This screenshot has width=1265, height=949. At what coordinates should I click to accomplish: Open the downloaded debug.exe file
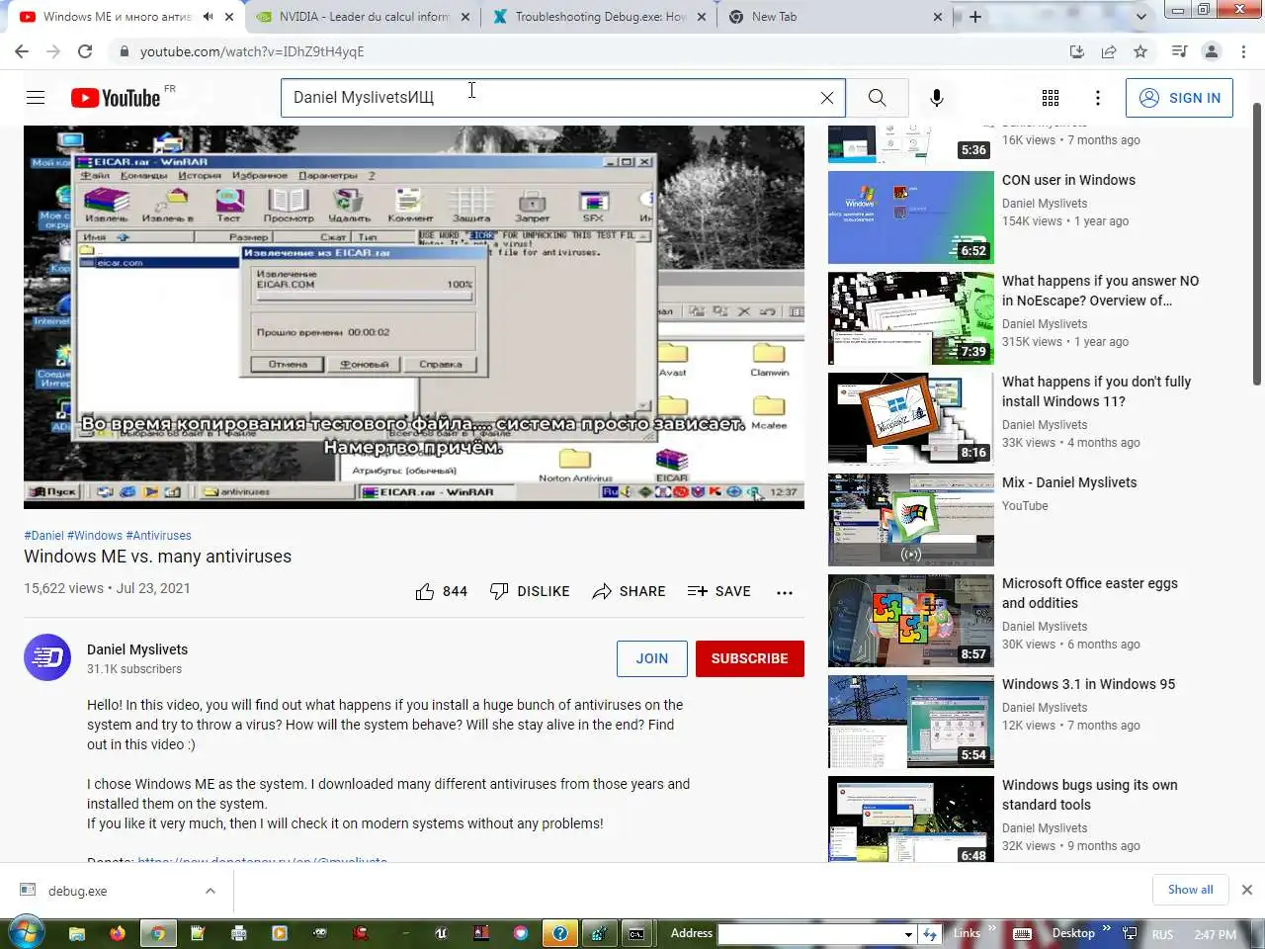(x=77, y=891)
